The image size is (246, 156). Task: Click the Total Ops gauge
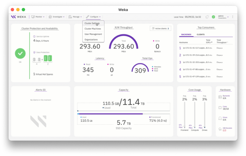[x=140, y=68]
